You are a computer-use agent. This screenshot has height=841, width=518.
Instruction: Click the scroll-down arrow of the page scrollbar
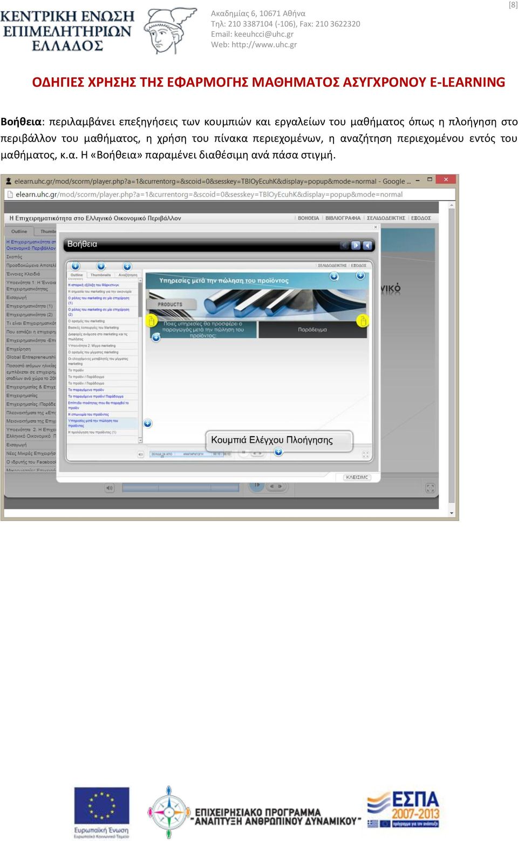[452, 514]
